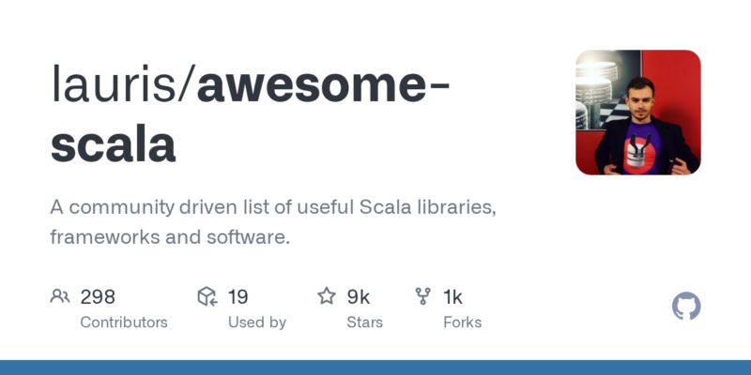Select the "Contributors" label
The height and width of the screenshot is (375, 751).
point(124,322)
